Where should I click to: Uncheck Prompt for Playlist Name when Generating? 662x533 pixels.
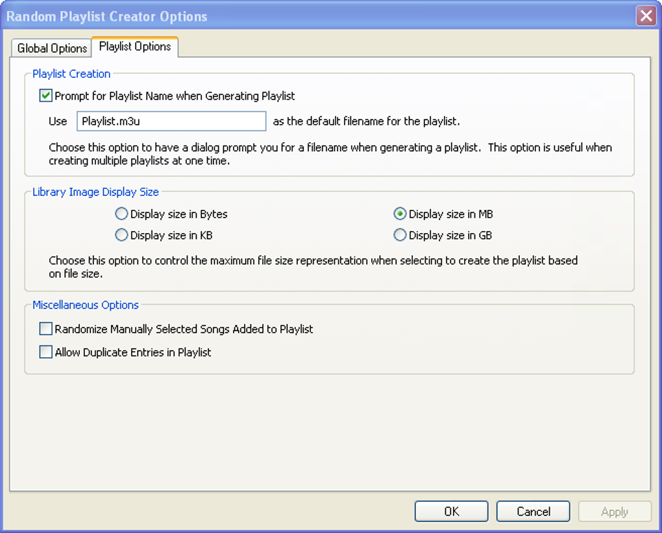pos(46,96)
